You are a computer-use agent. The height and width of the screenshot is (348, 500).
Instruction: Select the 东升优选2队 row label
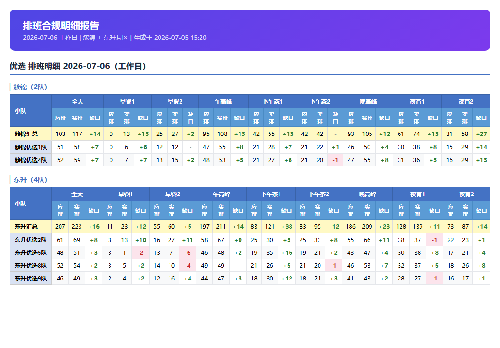click(30, 240)
